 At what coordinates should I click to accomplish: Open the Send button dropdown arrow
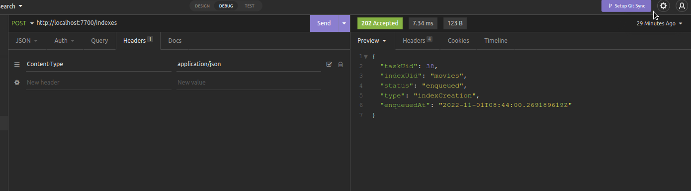point(344,23)
